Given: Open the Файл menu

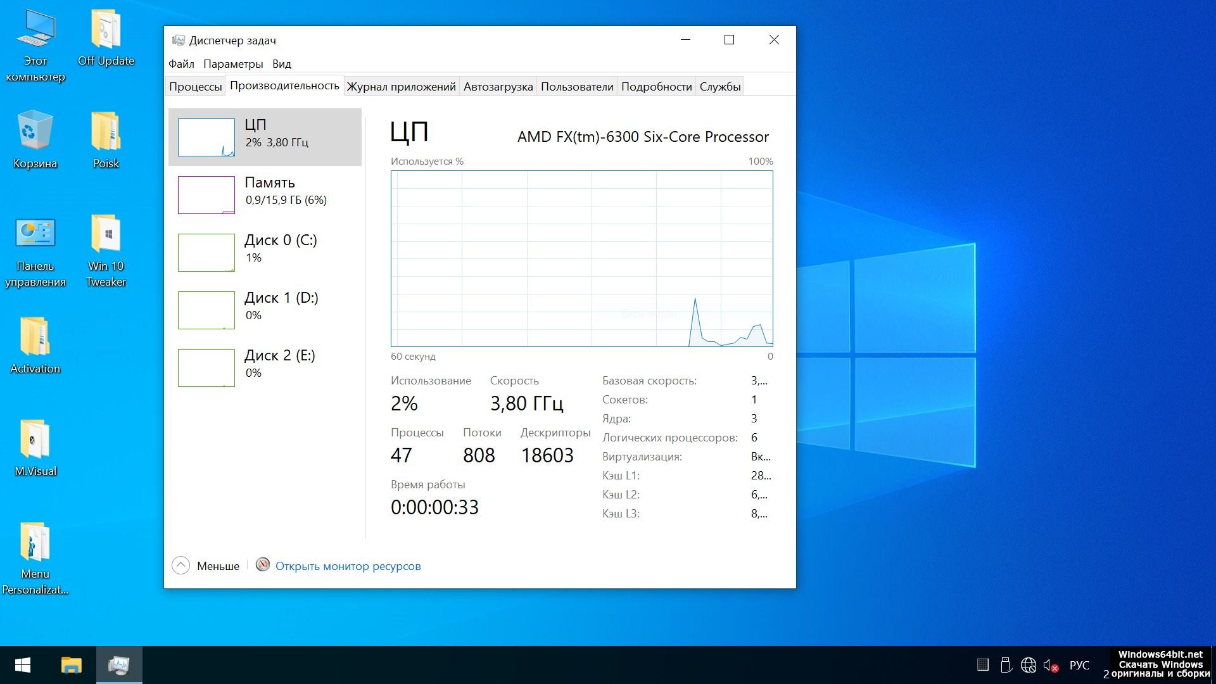Looking at the screenshot, I should [x=181, y=64].
